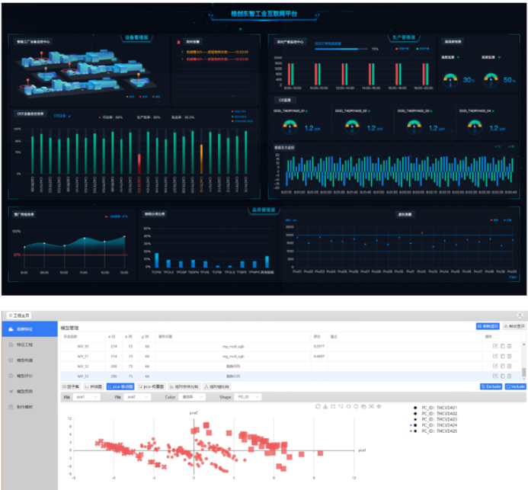Click the Include button
The height and width of the screenshot is (490, 528).
pyautogui.click(x=514, y=386)
